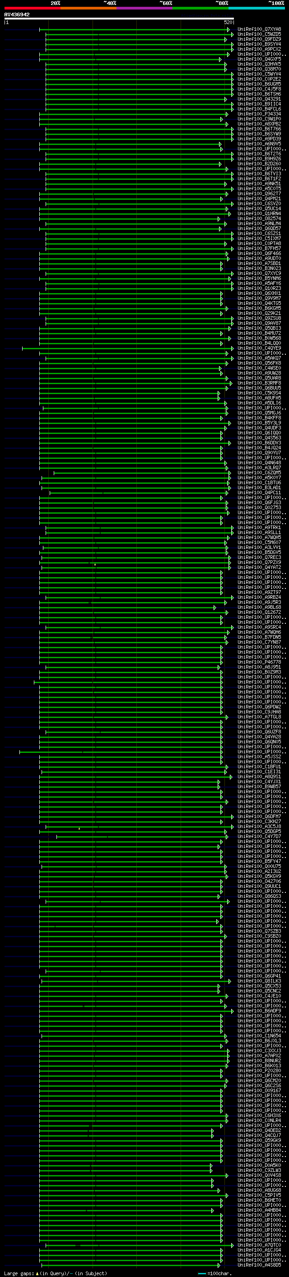Image resolution: width=289 pixels, height=1277 pixels.
Task: Select hit label UniRef100_Q1HRN4
Action: [259, 214]
